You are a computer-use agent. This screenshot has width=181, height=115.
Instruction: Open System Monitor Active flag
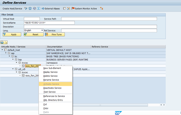[x=84, y=9]
